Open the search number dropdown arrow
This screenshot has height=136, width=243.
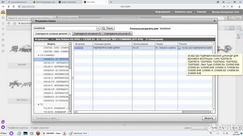(98, 29)
